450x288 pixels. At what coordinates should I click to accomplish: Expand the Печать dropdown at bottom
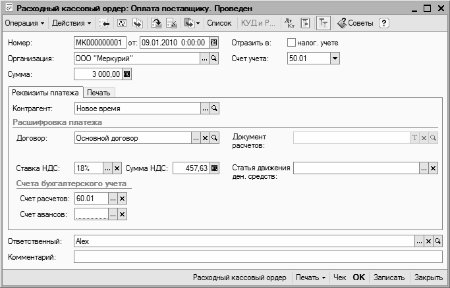[x=310, y=278]
